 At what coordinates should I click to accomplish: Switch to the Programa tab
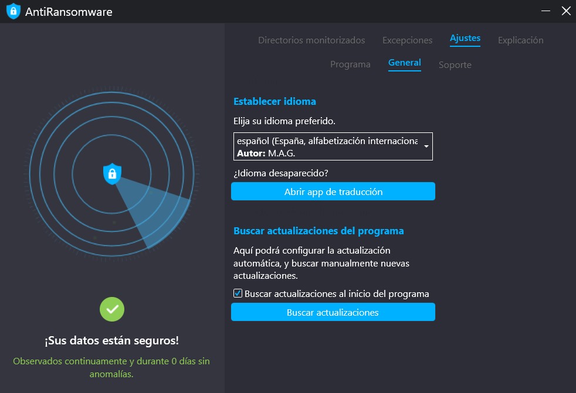350,64
